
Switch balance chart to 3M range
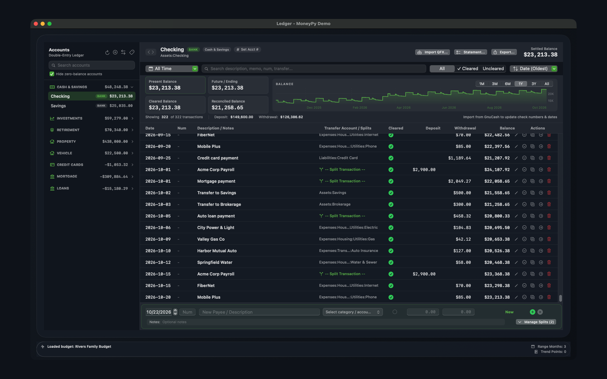click(495, 84)
